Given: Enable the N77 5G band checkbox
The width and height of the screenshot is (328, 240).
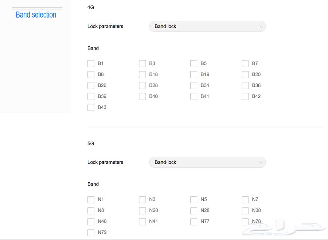Looking at the screenshot, I should 194,221.
